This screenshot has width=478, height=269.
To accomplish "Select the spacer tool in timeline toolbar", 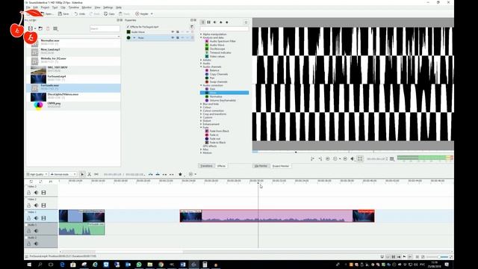I will (96, 174).
